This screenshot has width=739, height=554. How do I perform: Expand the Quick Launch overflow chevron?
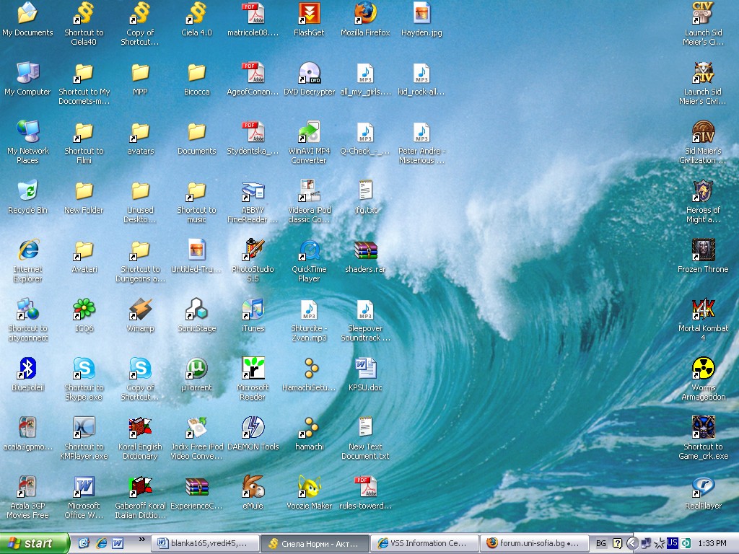pyautogui.click(x=141, y=539)
